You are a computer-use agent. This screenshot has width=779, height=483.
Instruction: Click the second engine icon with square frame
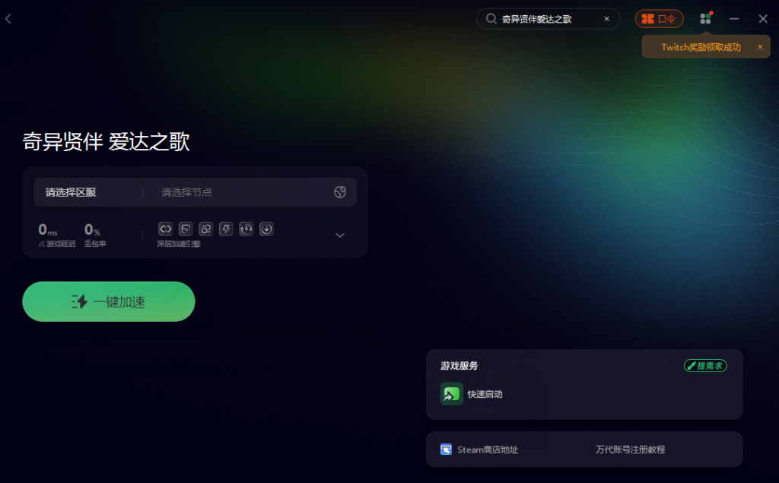pos(186,229)
